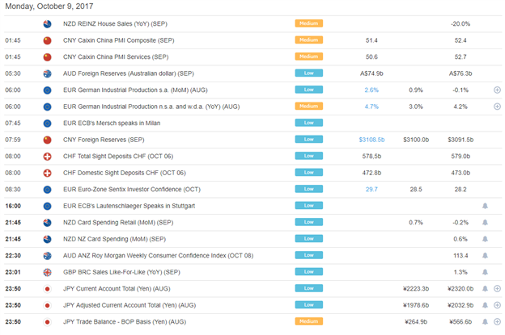Toggle alert bell for ECB's Lautenschlaeger speech
Viewport: 505px width, 335px height.
click(485, 206)
